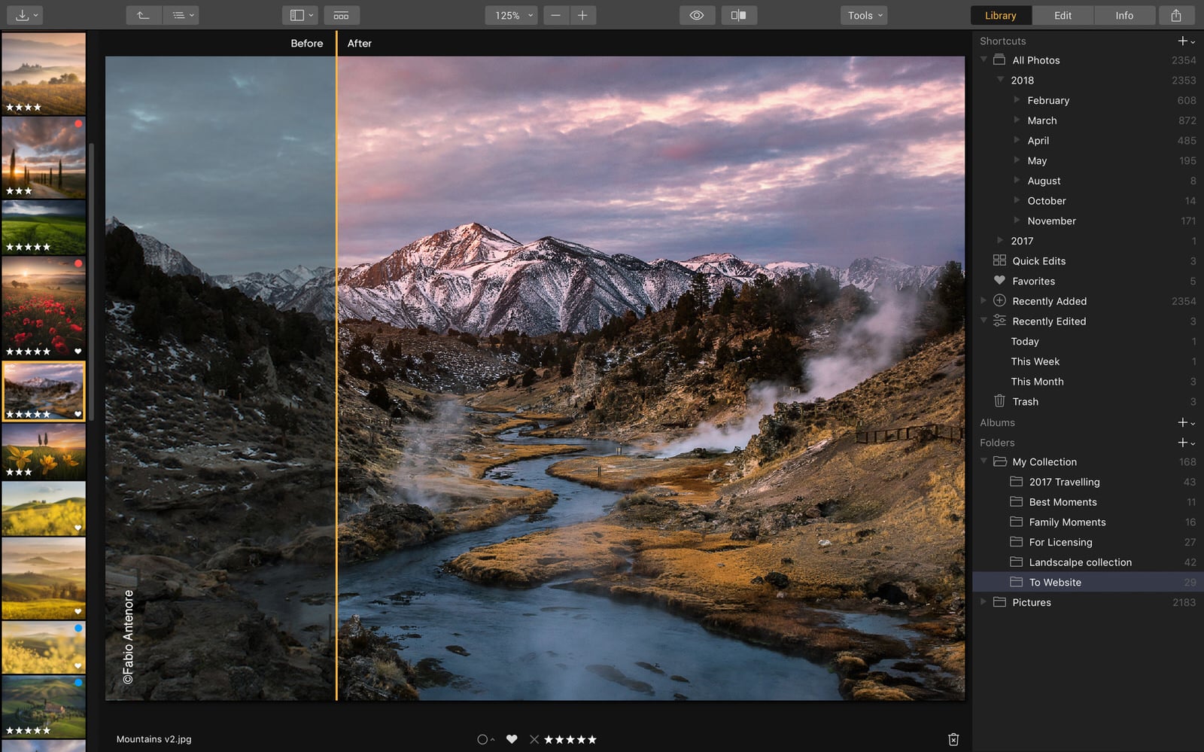Reject the photo with the X mark
The image size is (1204, 752).
click(x=534, y=739)
